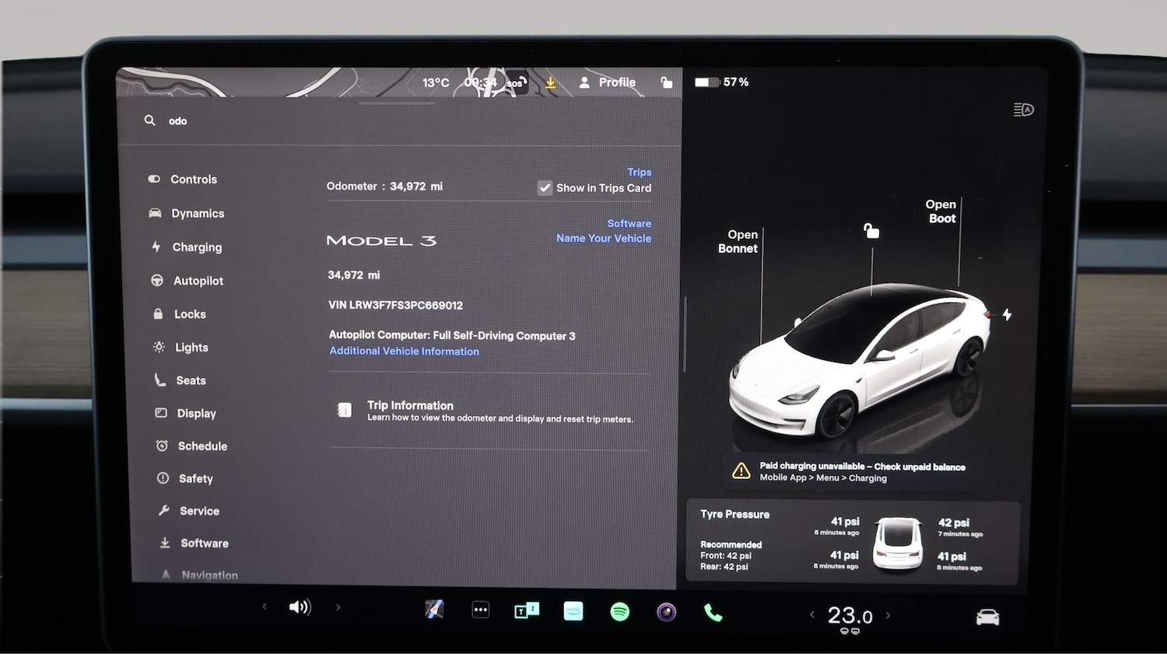
Task: Uncheck Show in Trips Card
Action: (x=545, y=187)
